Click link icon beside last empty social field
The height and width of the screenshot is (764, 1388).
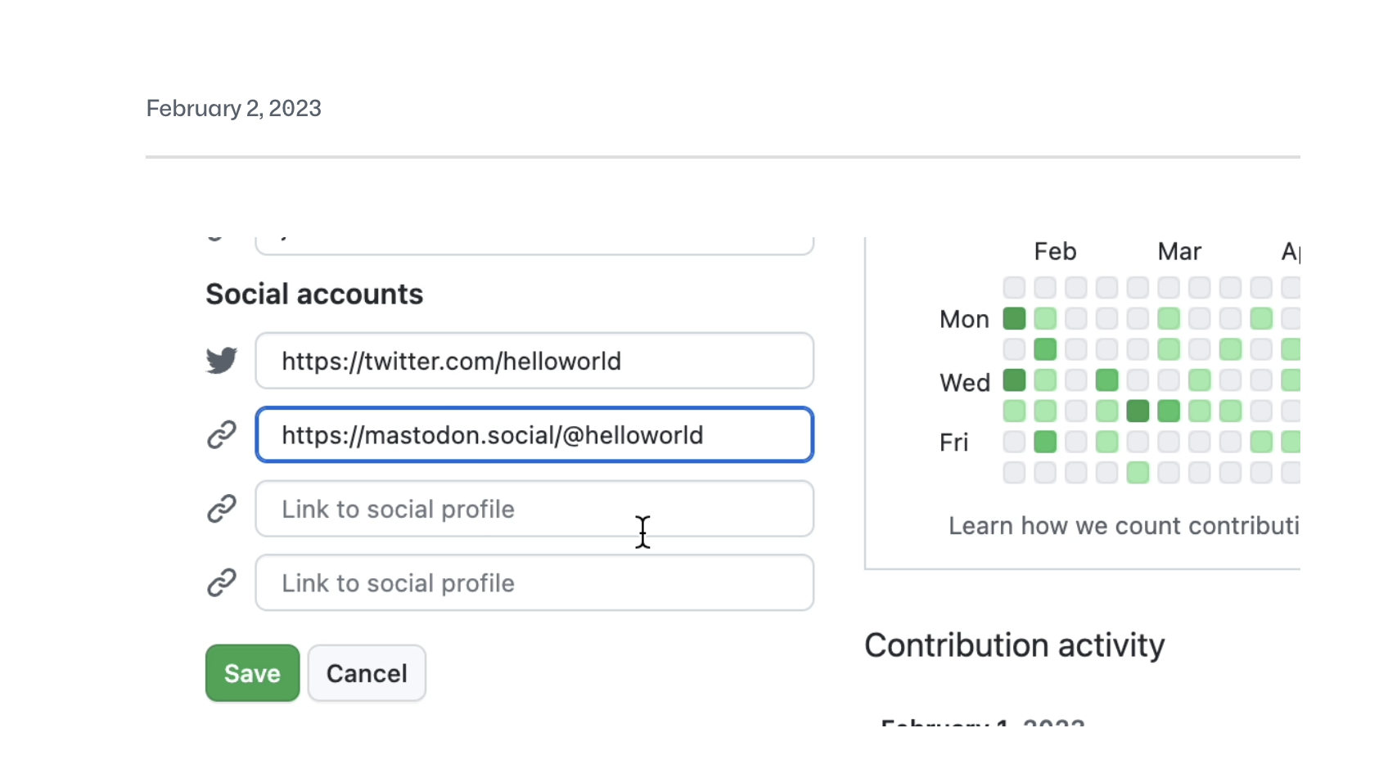pos(221,582)
